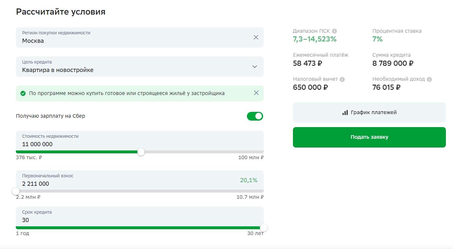This screenshot has height=249, width=453.
Task: Show info about Налоговый вычет
Action: point(342,79)
